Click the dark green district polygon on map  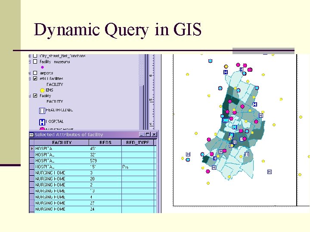[x=206, y=159]
